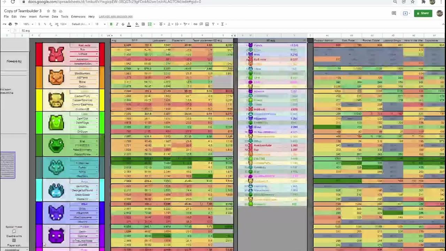The image size is (446, 251).
Task: Open the borders tool
Action: coord(143,24)
